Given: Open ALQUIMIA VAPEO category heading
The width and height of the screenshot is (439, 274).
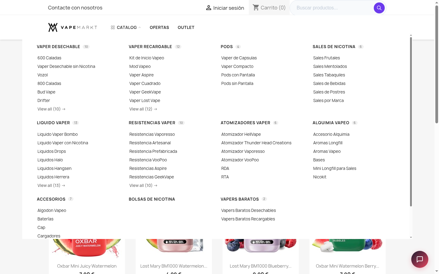Looking at the screenshot, I should (x=331, y=123).
